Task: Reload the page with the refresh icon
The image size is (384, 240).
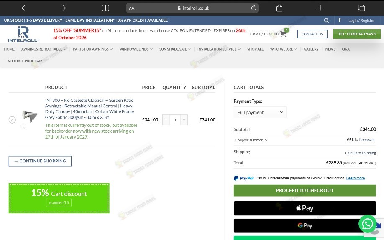Action: click(x=254, y=8)
